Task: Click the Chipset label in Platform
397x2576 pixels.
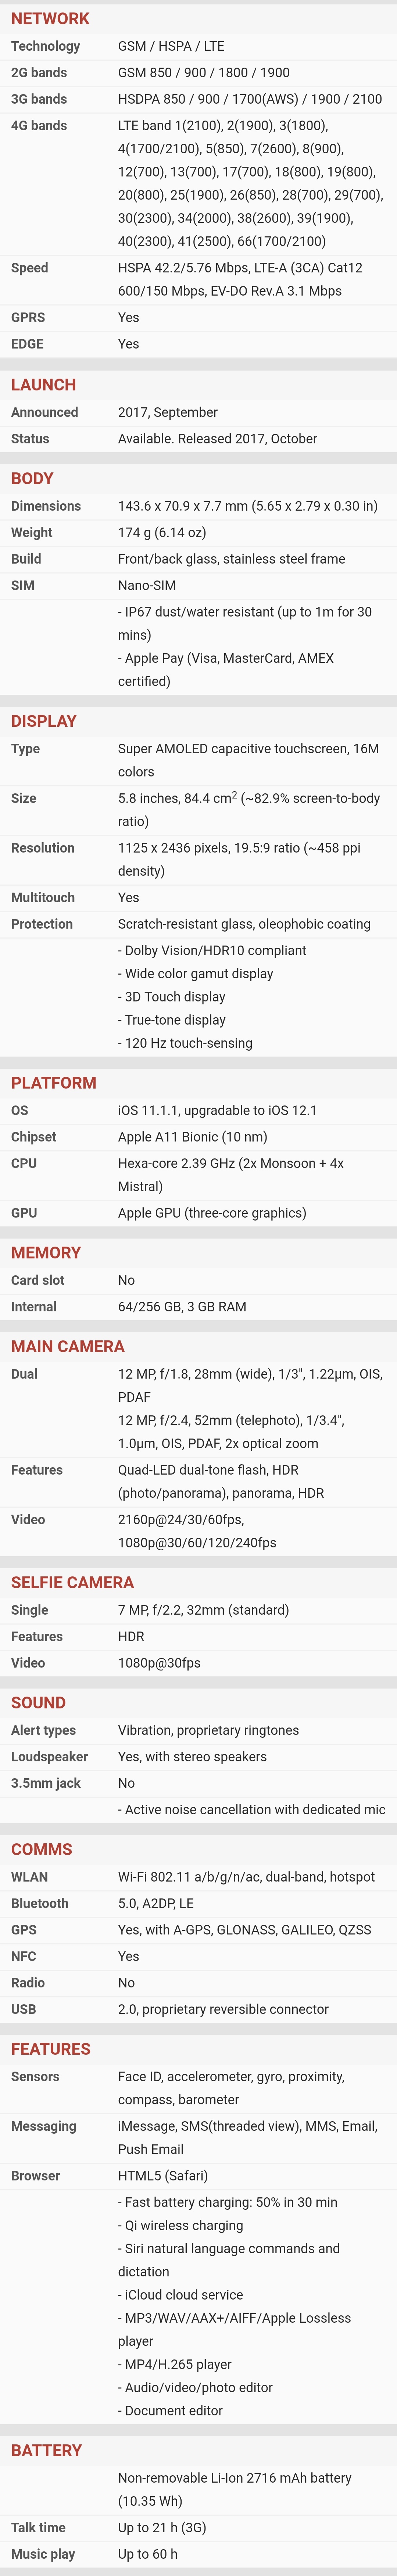Action: pos(33,1137)
